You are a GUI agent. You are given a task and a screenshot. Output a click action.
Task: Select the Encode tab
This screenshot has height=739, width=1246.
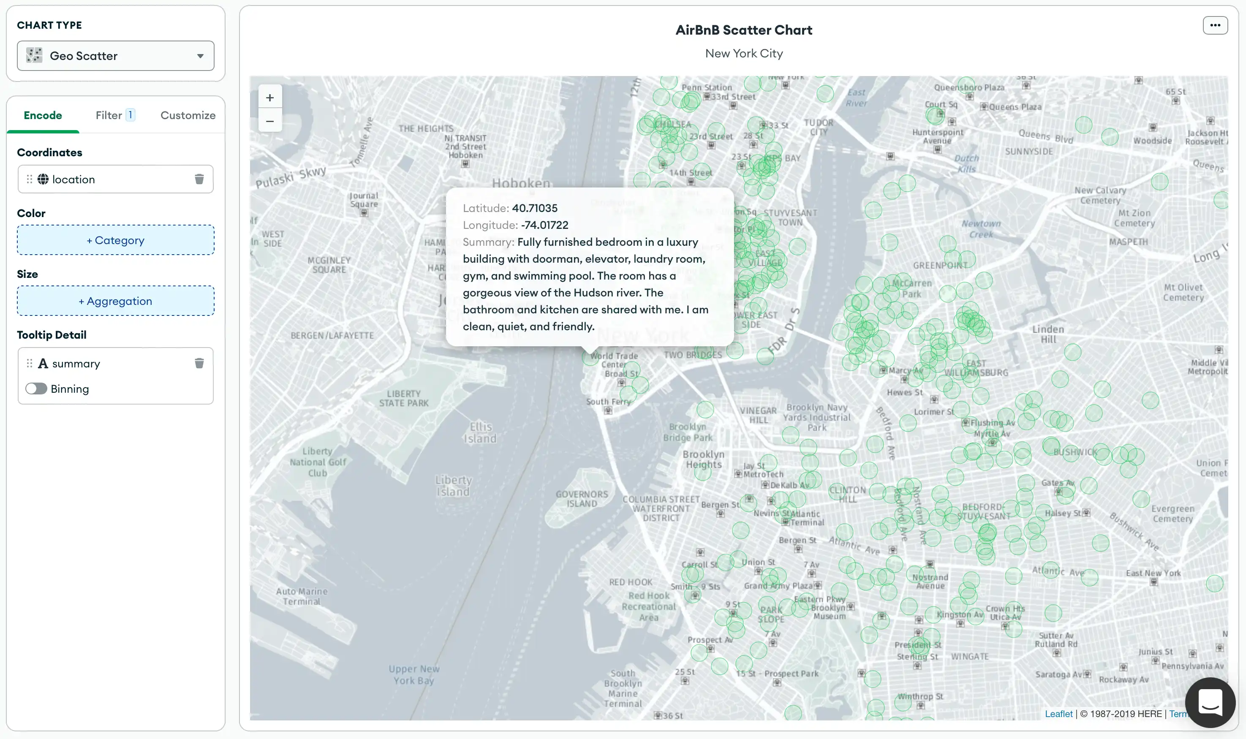coord(42,115)
